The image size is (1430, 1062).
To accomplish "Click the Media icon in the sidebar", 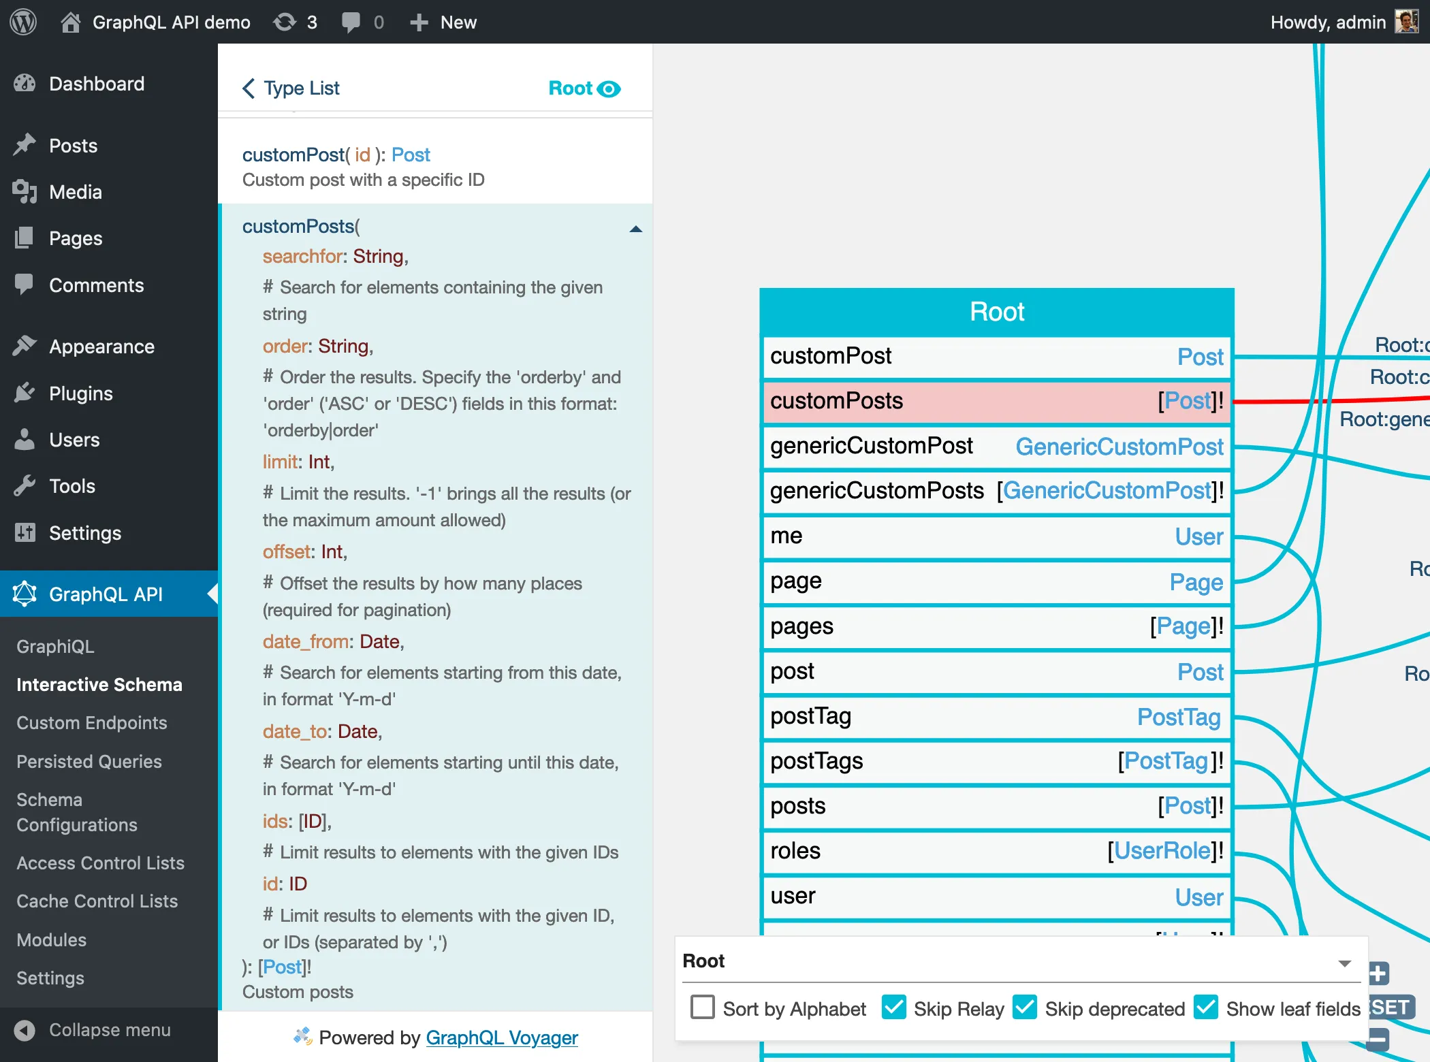I will pos(25,192).
